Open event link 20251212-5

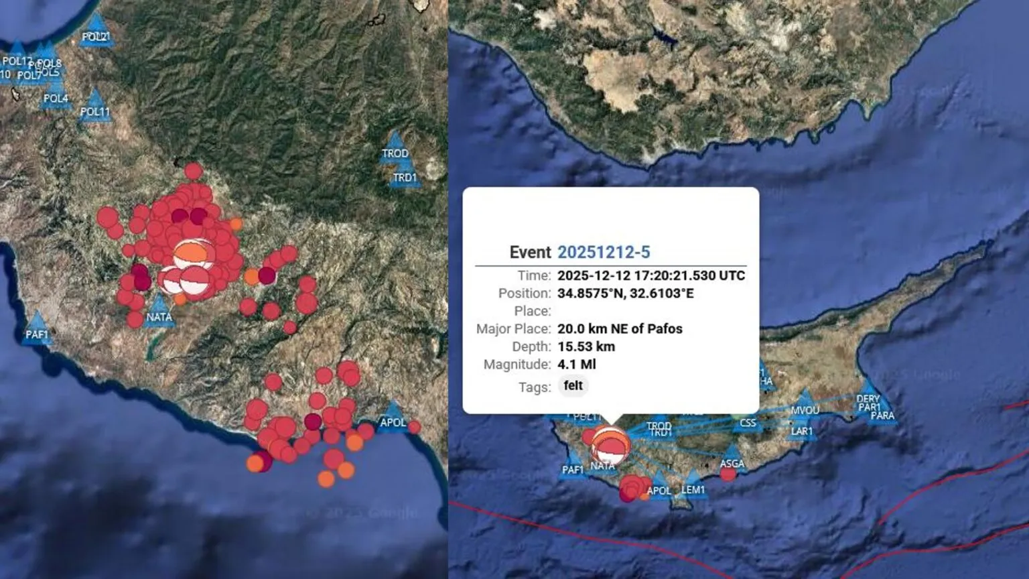click(x=604, y=252)
